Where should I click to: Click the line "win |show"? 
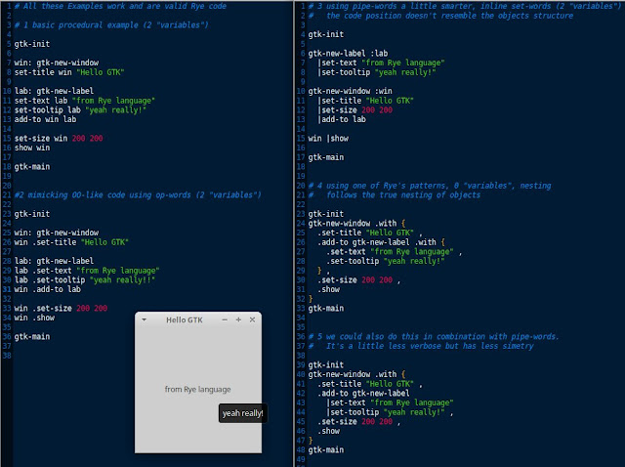tap(328, 139)
